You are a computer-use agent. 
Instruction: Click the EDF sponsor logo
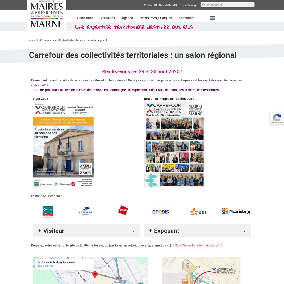pyautogui.click(x=198, y=211)
